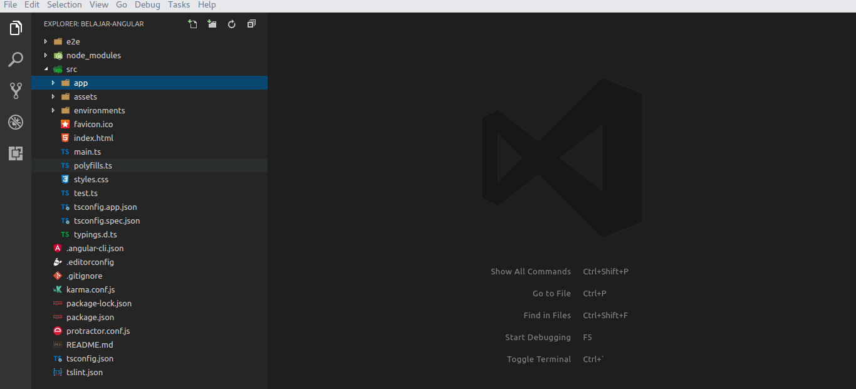Screen dimensions: 856x389
Task: Open the Go menu
Action: (122, 5)
